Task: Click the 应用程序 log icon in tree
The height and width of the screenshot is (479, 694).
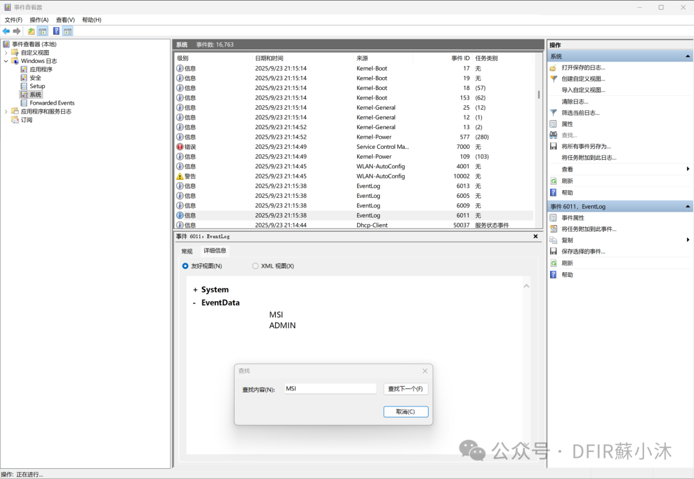Action: pyautogui.click(x=24, y=69)
